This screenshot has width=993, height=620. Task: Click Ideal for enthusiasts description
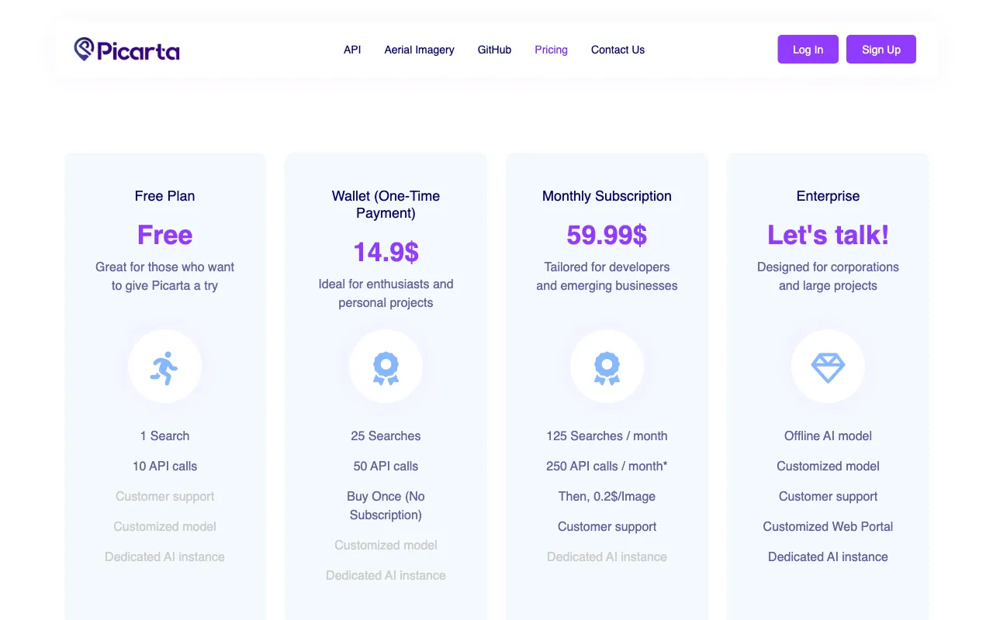coord(386,293)
